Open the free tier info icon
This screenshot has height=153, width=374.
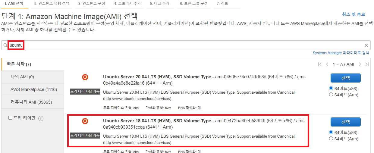coord(41,118)
